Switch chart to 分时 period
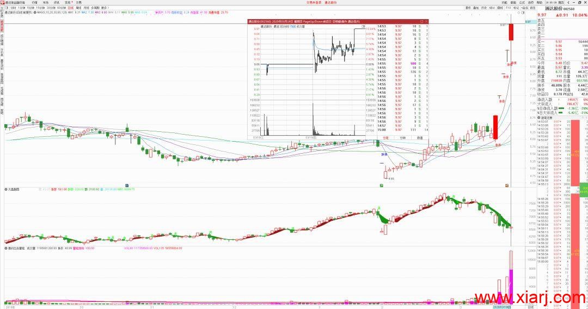 (13, 8)
